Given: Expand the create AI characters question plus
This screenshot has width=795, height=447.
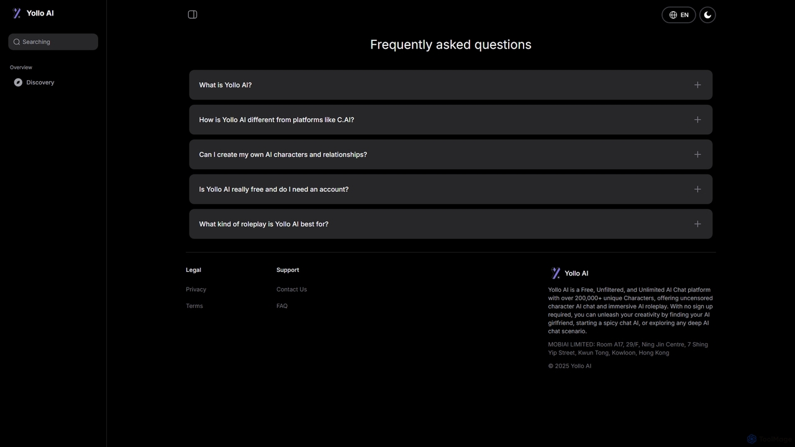Looking at the screenshot, I should coord(697,155).
